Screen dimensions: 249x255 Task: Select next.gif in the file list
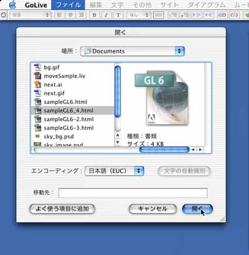(x=72, y=93)
